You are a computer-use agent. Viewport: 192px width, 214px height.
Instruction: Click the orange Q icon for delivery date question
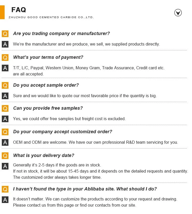point(5,156)
